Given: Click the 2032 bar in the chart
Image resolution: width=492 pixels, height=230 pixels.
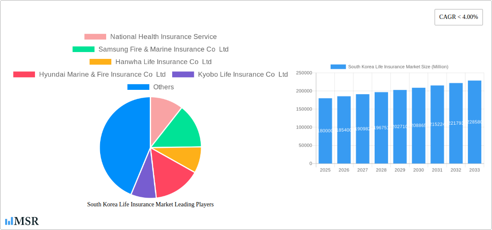Looking at the screenshot, I should click(x=456, y=123).
